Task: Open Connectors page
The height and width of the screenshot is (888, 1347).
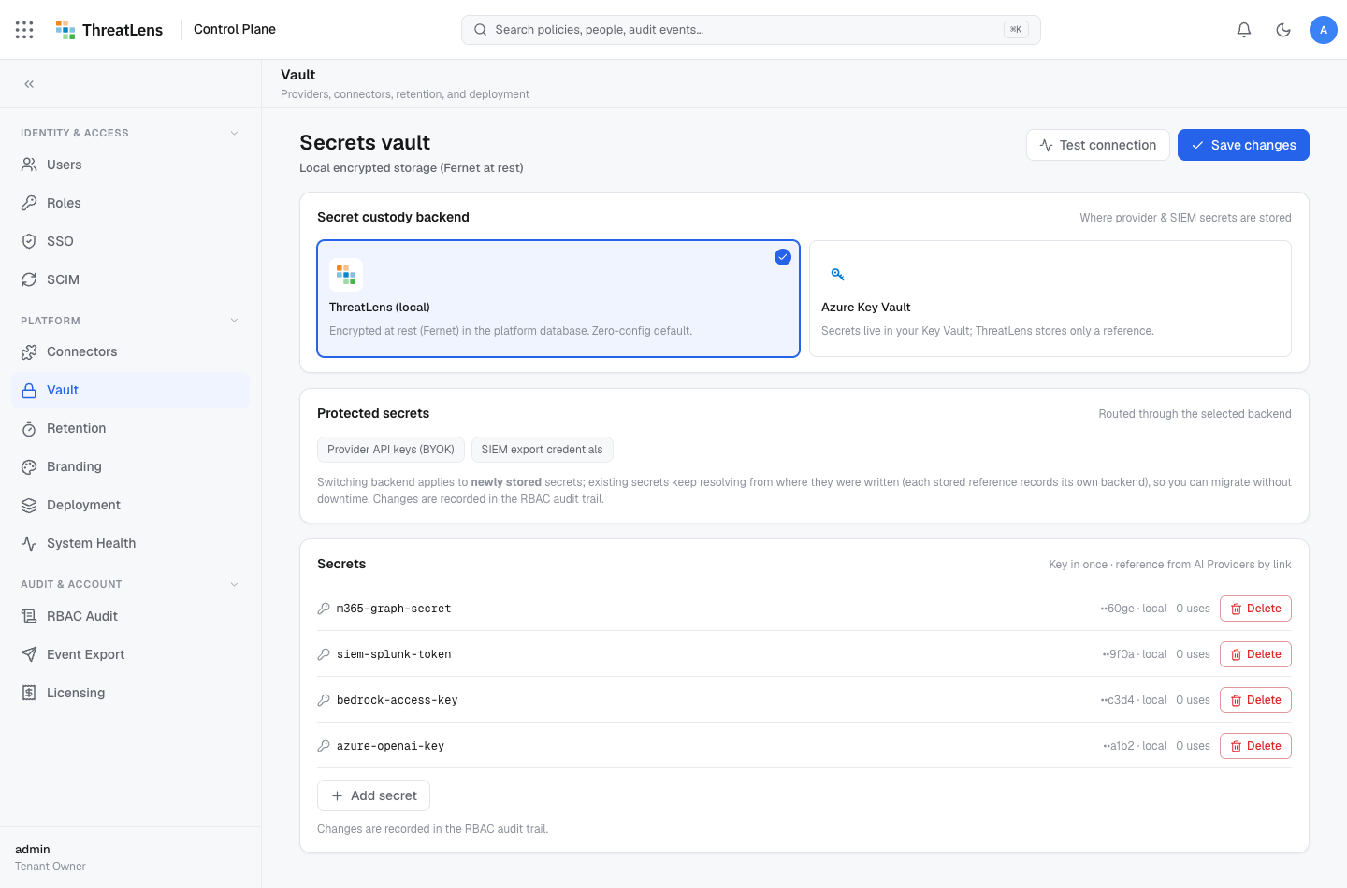Action: pyautogui.click(x=130, y=351)
